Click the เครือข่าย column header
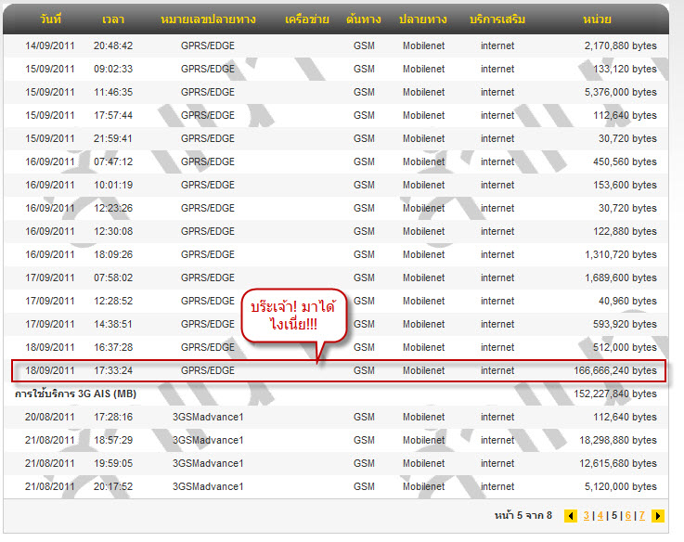This screenshot has height=542, width=684. [306, 19]
